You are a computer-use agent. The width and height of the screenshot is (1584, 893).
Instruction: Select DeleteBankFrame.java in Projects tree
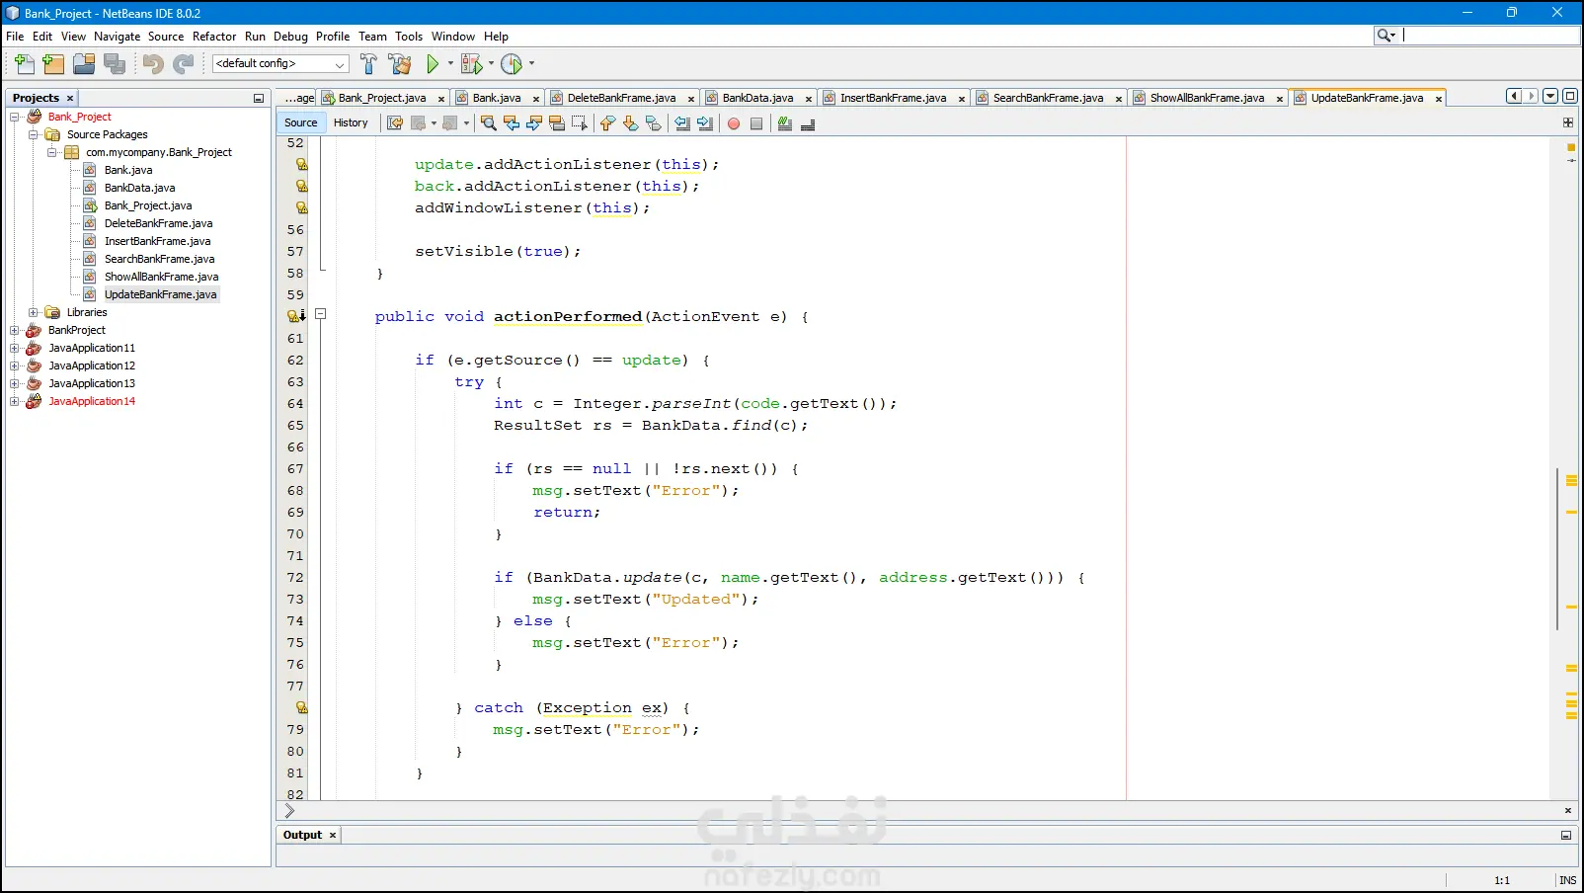point(158,223)
